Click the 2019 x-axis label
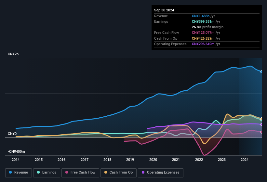267x182 pixels. pyautogui.click(x=130, y=160)
